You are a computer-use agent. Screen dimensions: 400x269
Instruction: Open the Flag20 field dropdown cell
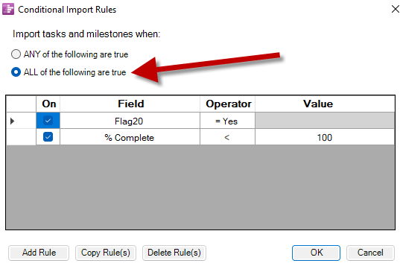(130, 121)
